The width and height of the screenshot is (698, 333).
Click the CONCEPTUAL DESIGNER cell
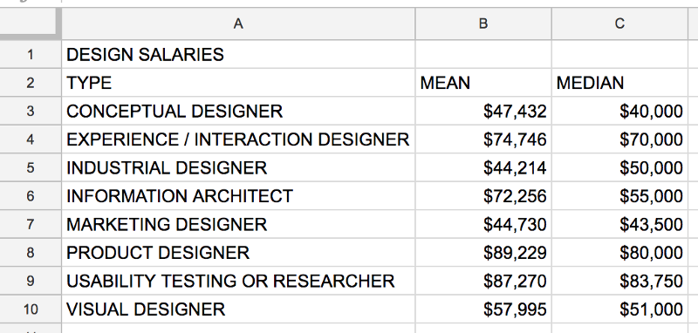tap(238, 111)
